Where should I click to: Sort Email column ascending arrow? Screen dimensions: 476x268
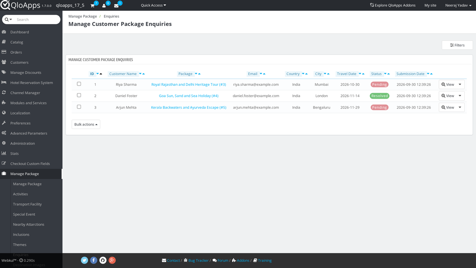tap(264, 74)
